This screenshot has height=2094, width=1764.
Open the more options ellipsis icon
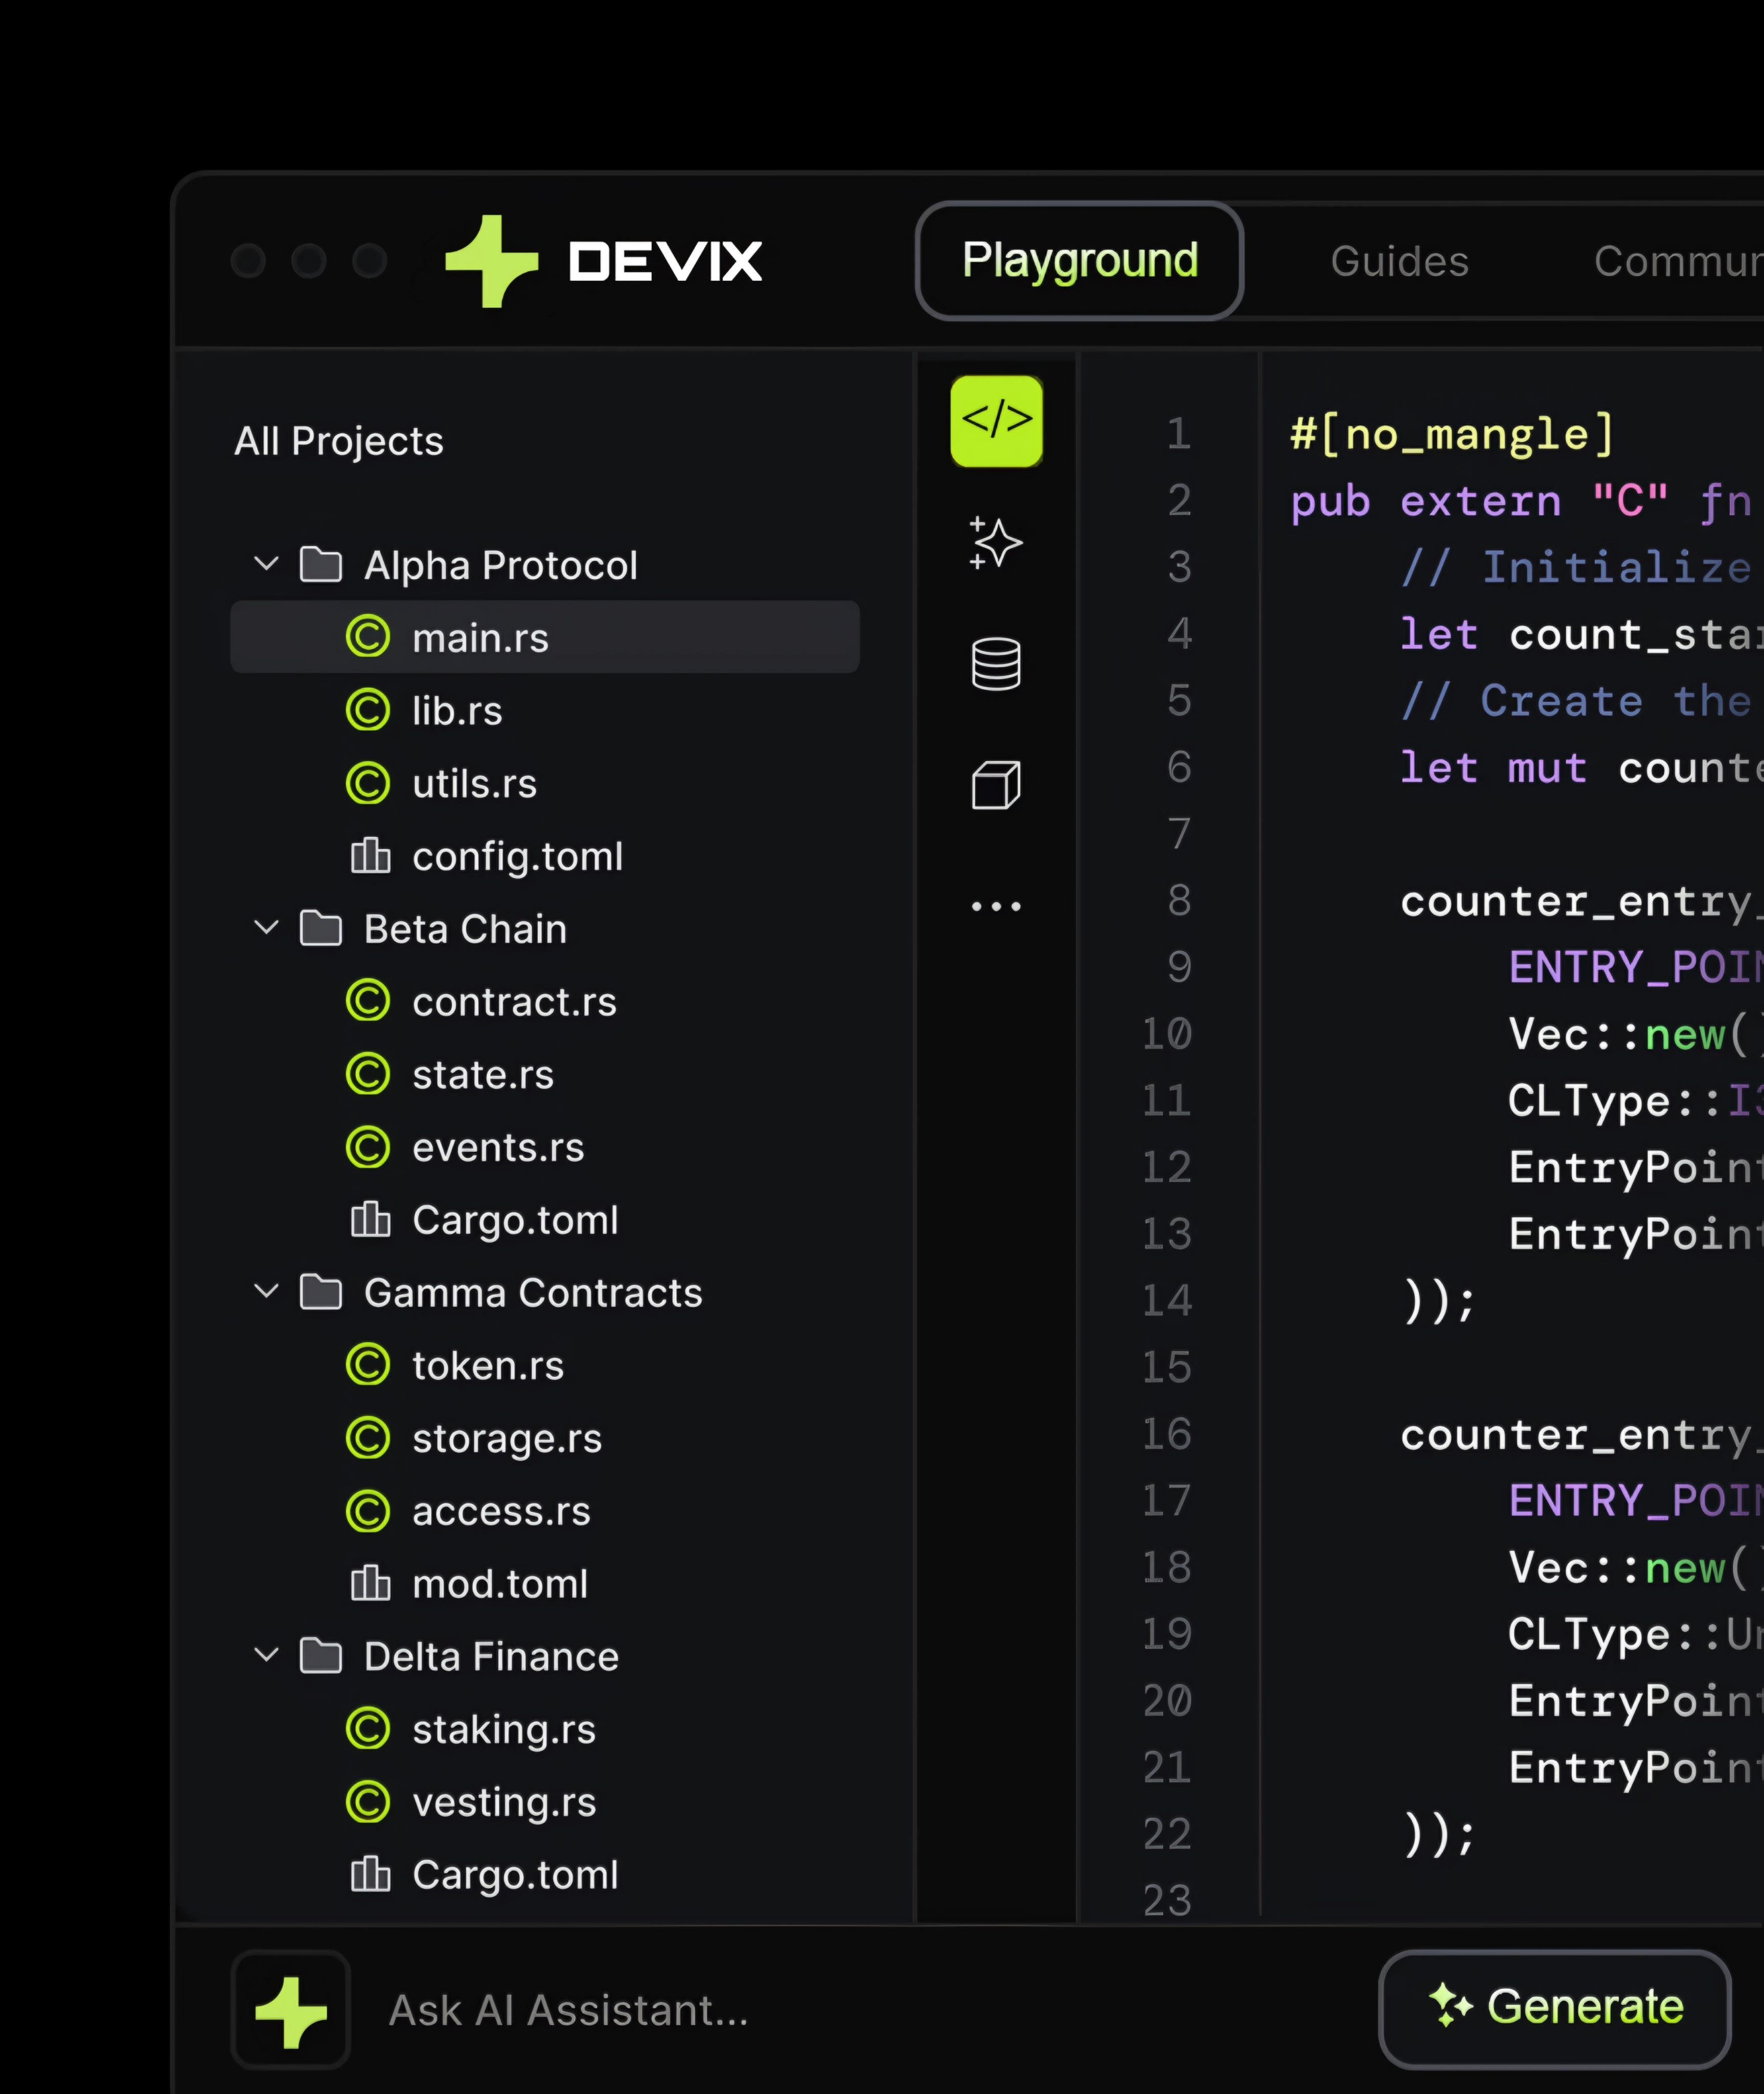pyautogui.click(x=996, y=906)
